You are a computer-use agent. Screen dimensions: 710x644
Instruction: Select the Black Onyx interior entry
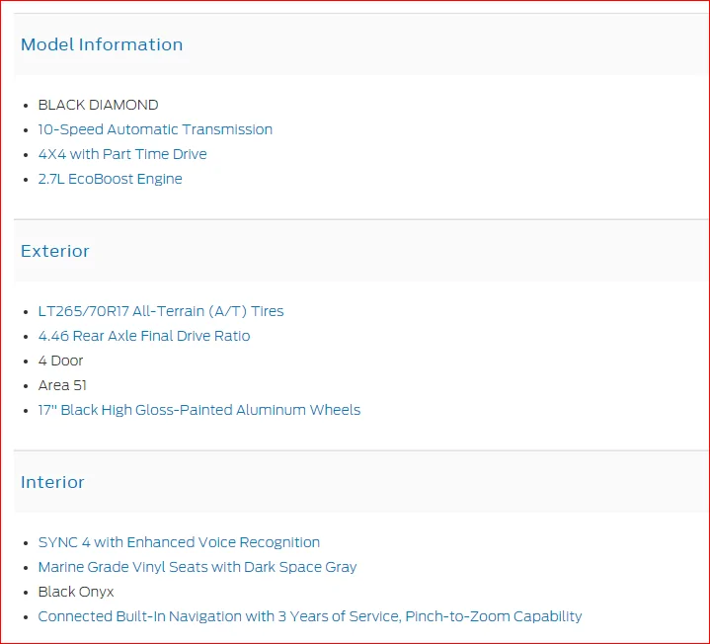tap(76, 592)
